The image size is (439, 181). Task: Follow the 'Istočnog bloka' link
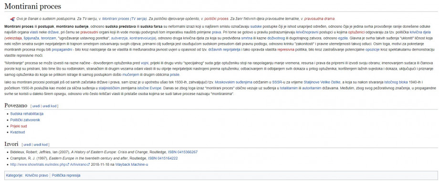coord(396,82)
